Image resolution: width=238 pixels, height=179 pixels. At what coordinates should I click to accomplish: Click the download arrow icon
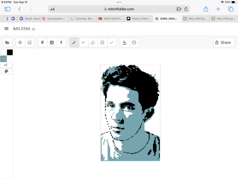coord(61,42)
